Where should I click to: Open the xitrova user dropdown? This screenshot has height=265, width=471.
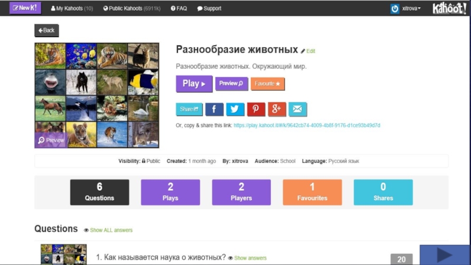click(x=406, y=8)
